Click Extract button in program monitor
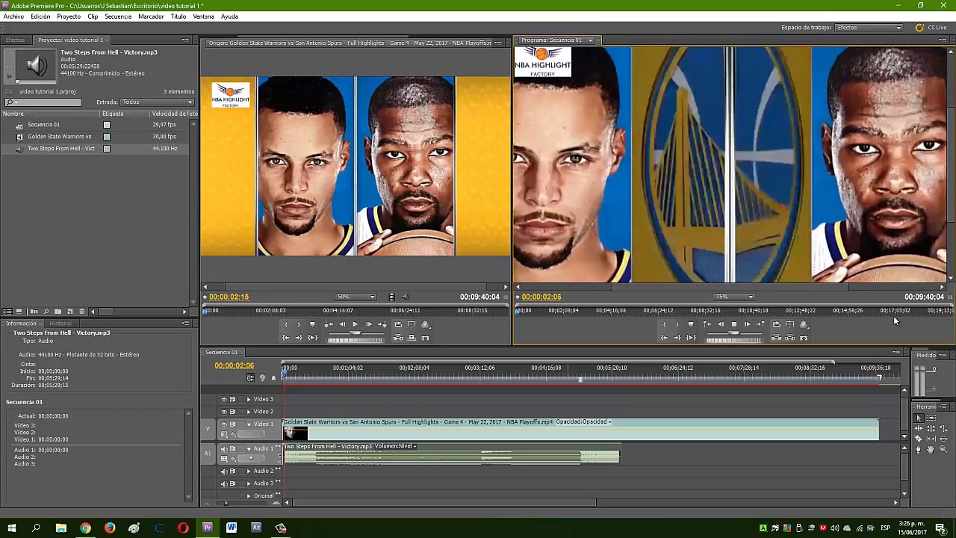 [x=789, y=338]
